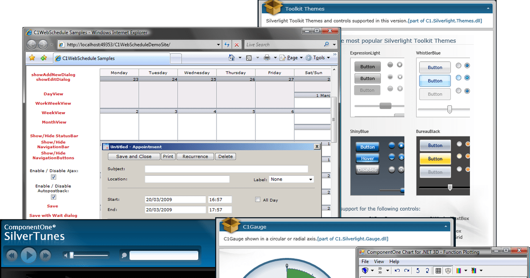Click the redo arrow in Chart toolbar

pyautogui.click(x=406, y=270)
